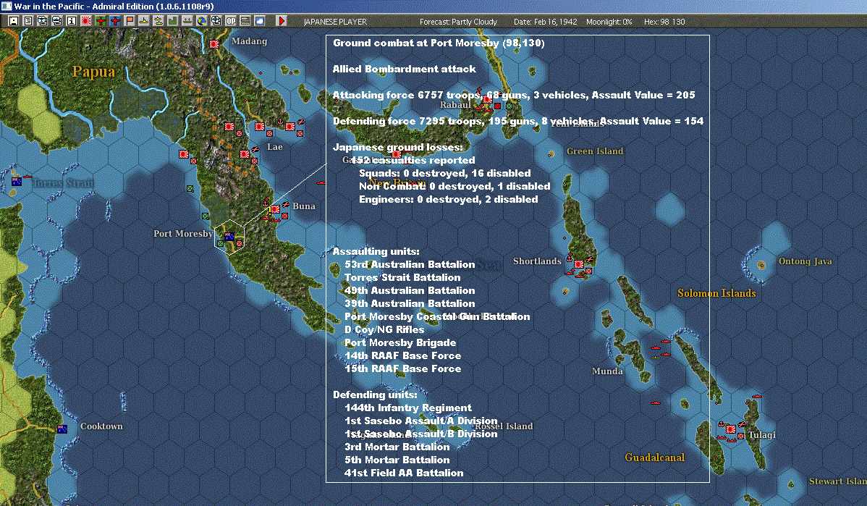Click 'Engineers: 0 destroyed, 2 disabled' line
Image resolution: width=867 pixels, height=506 pixels.
[449, 200]
